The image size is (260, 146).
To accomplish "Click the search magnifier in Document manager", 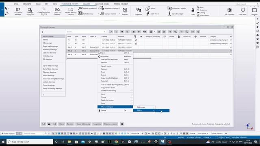I will [105, 32].
